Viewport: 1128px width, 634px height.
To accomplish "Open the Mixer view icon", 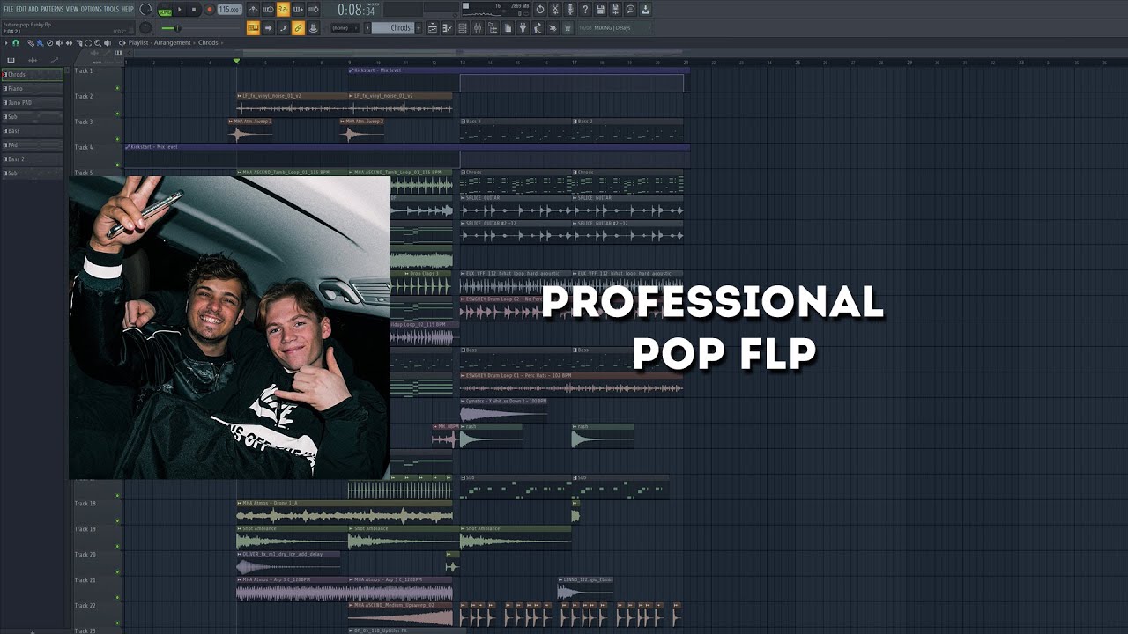I will pos(478,28).
